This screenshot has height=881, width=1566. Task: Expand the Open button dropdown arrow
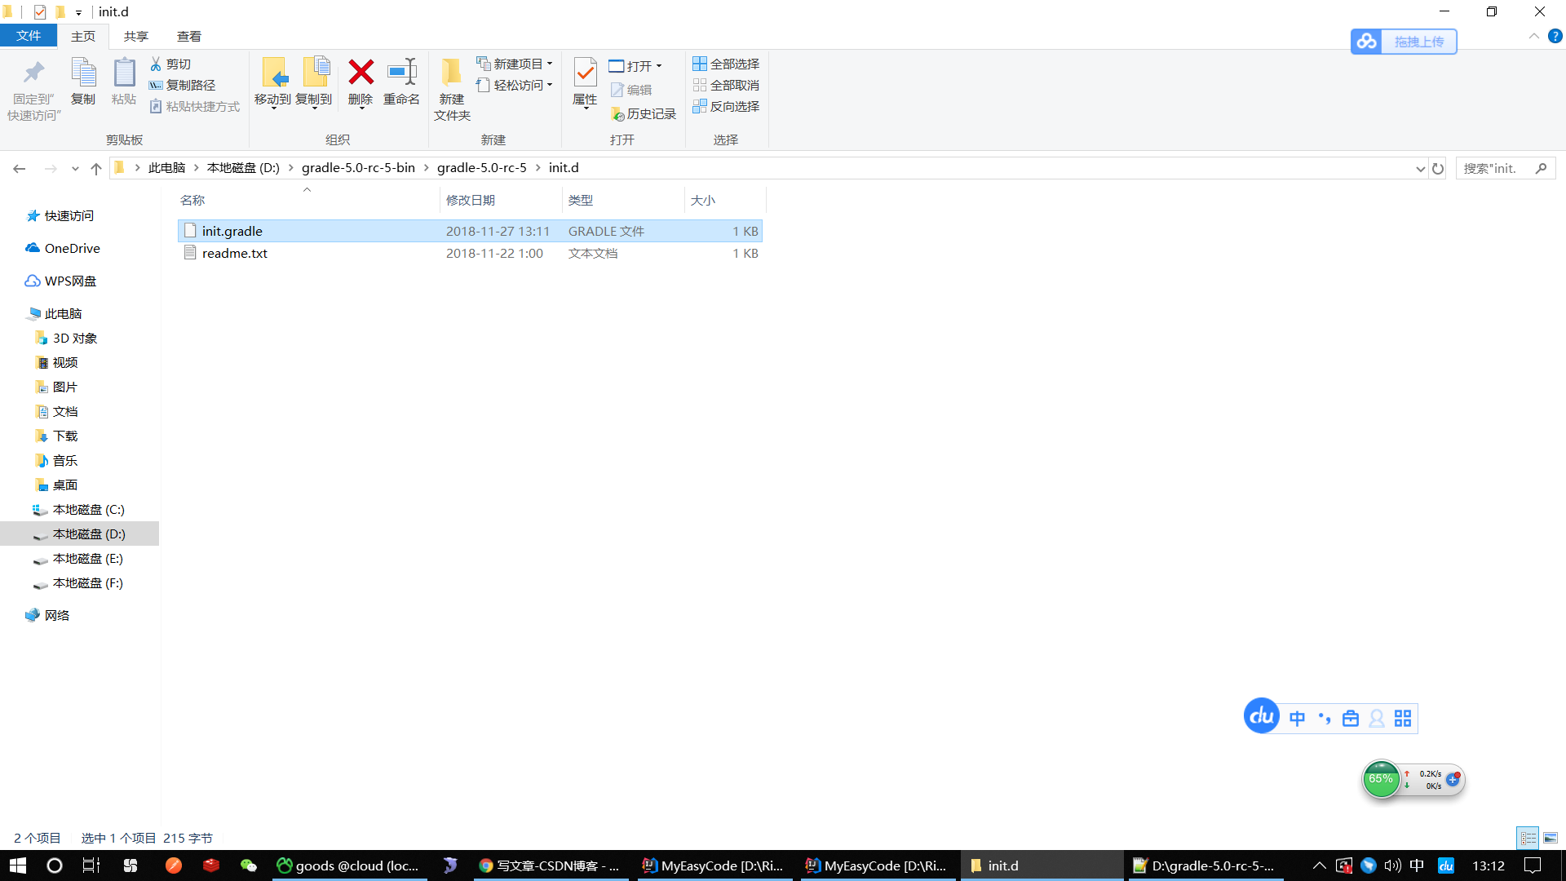pyautogui.click(x=659, y=66)
